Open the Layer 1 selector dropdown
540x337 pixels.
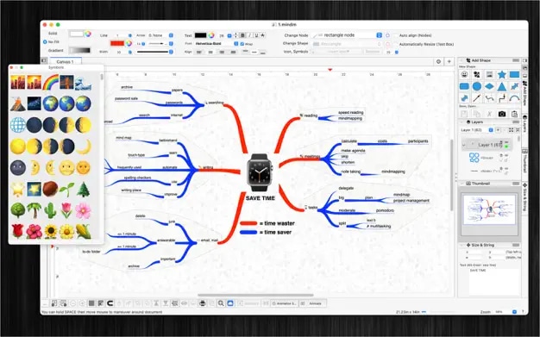(477, 130)
